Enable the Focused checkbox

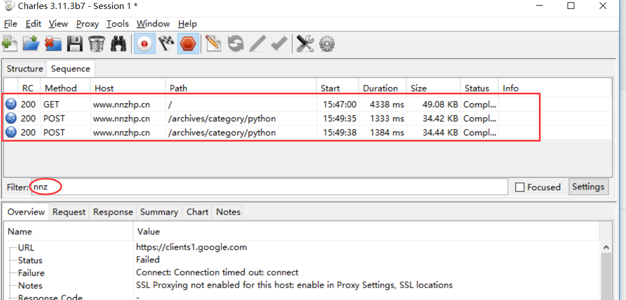[520, 187]
